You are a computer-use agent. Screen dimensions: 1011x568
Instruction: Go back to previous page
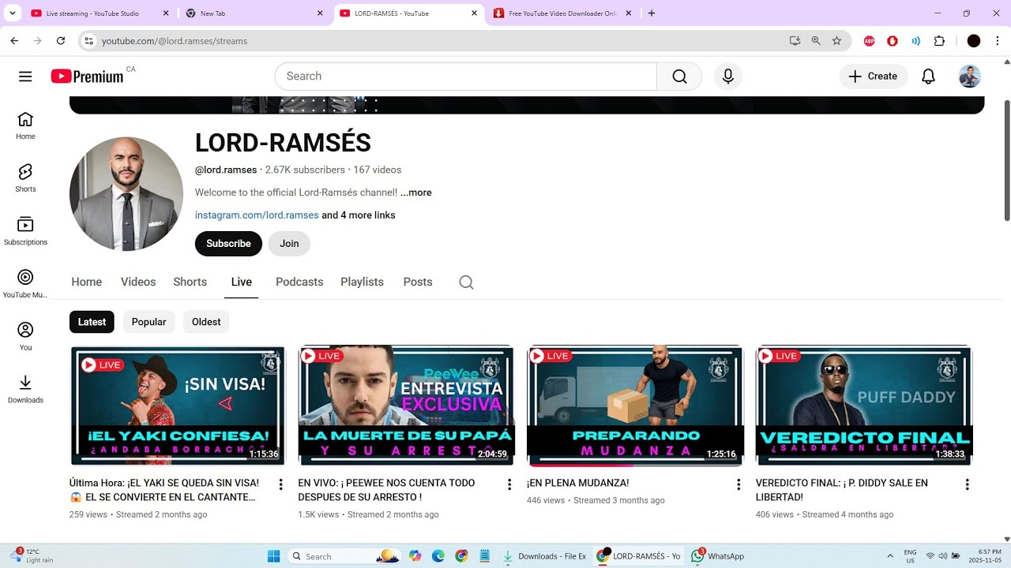point(14,41)
